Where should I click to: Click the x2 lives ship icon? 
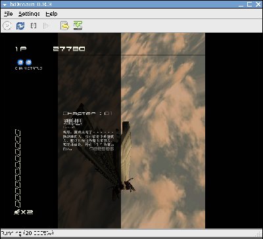(x=17, y=212)
